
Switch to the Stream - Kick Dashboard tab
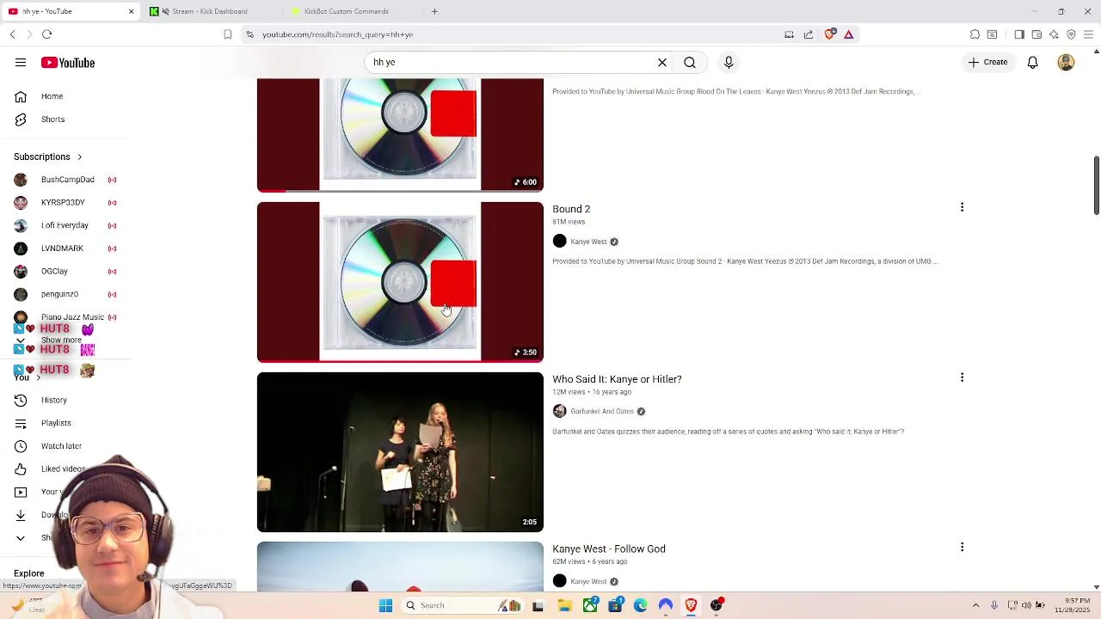209,11
